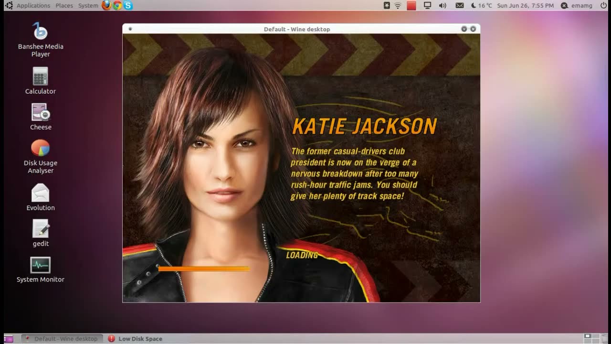This screenshot has width=611, height=344.
Task: Click the Skype launcher in top panel
Action: point(128,5)
